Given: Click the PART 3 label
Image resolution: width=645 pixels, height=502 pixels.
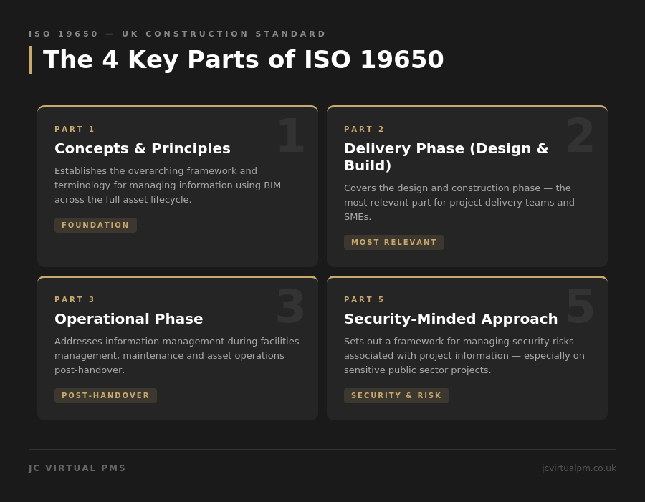Looking at the screenshot, I should pyautogui.click(x=75, y=299).
